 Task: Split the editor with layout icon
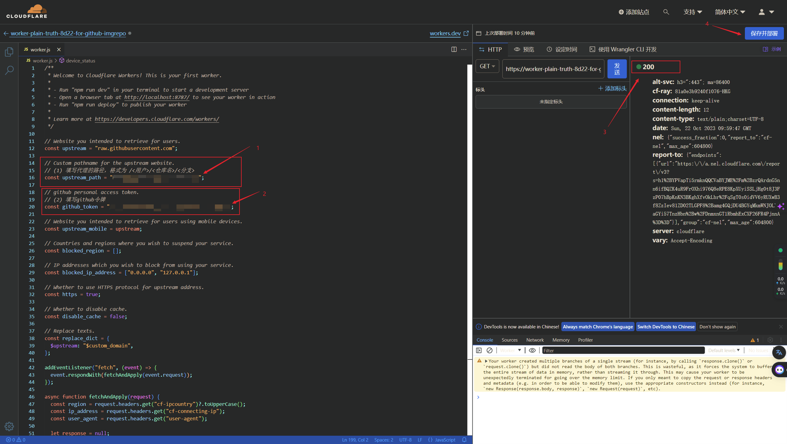[454, 49]
